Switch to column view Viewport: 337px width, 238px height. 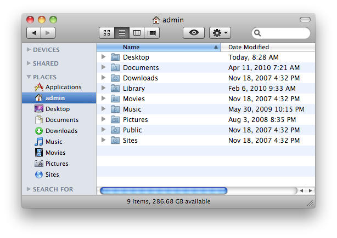click(137, 33)
